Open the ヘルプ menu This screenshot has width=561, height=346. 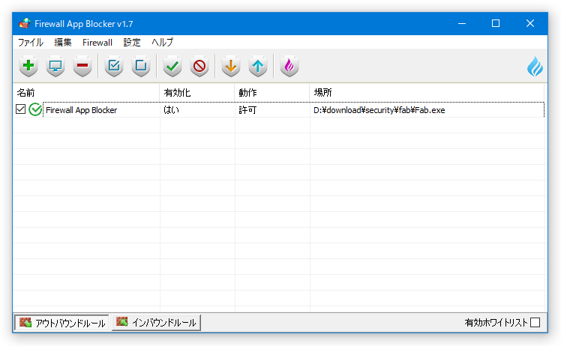pos(163,42)
